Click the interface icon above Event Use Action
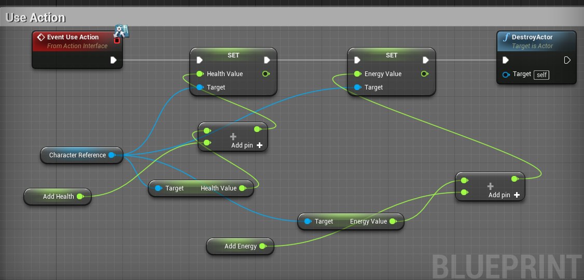 pyautogui.click(x=121, y=31)
